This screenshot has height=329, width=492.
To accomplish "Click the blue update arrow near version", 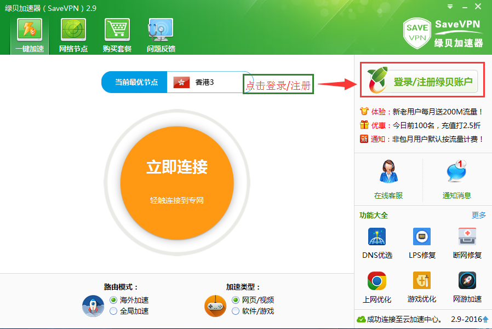I will coord(485,319).
